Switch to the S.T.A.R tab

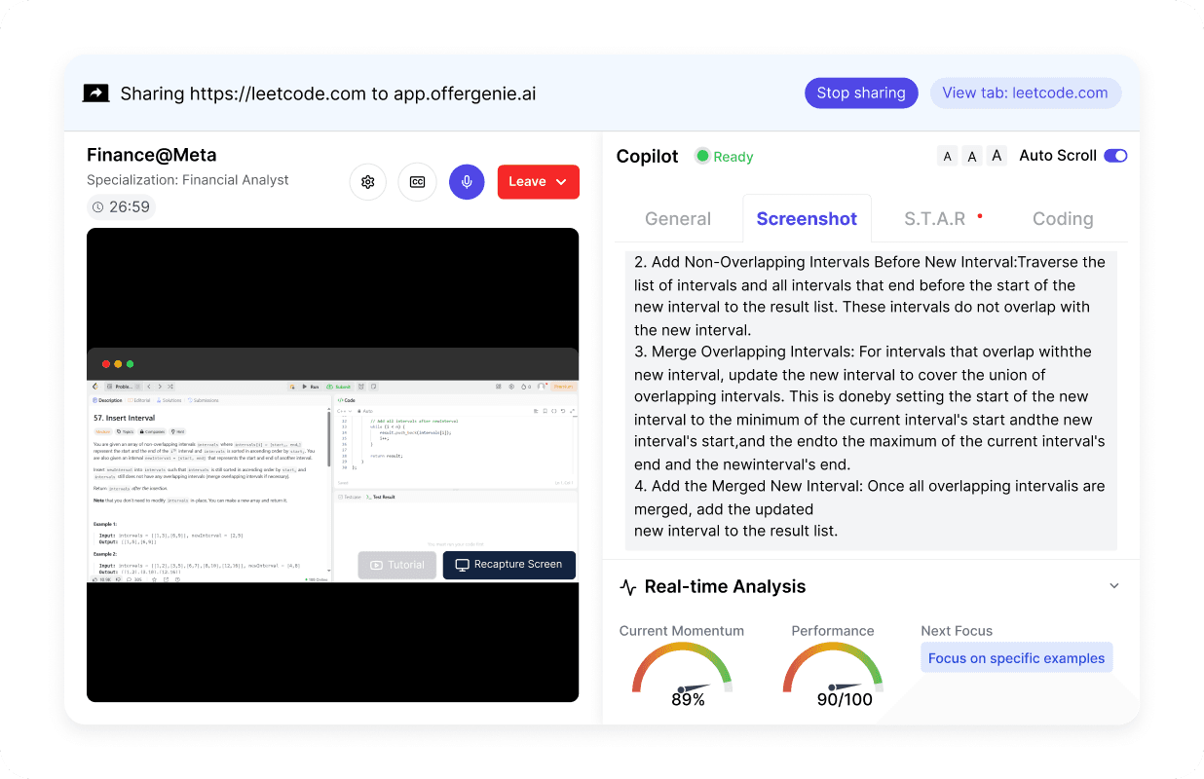tap(935, 219)
